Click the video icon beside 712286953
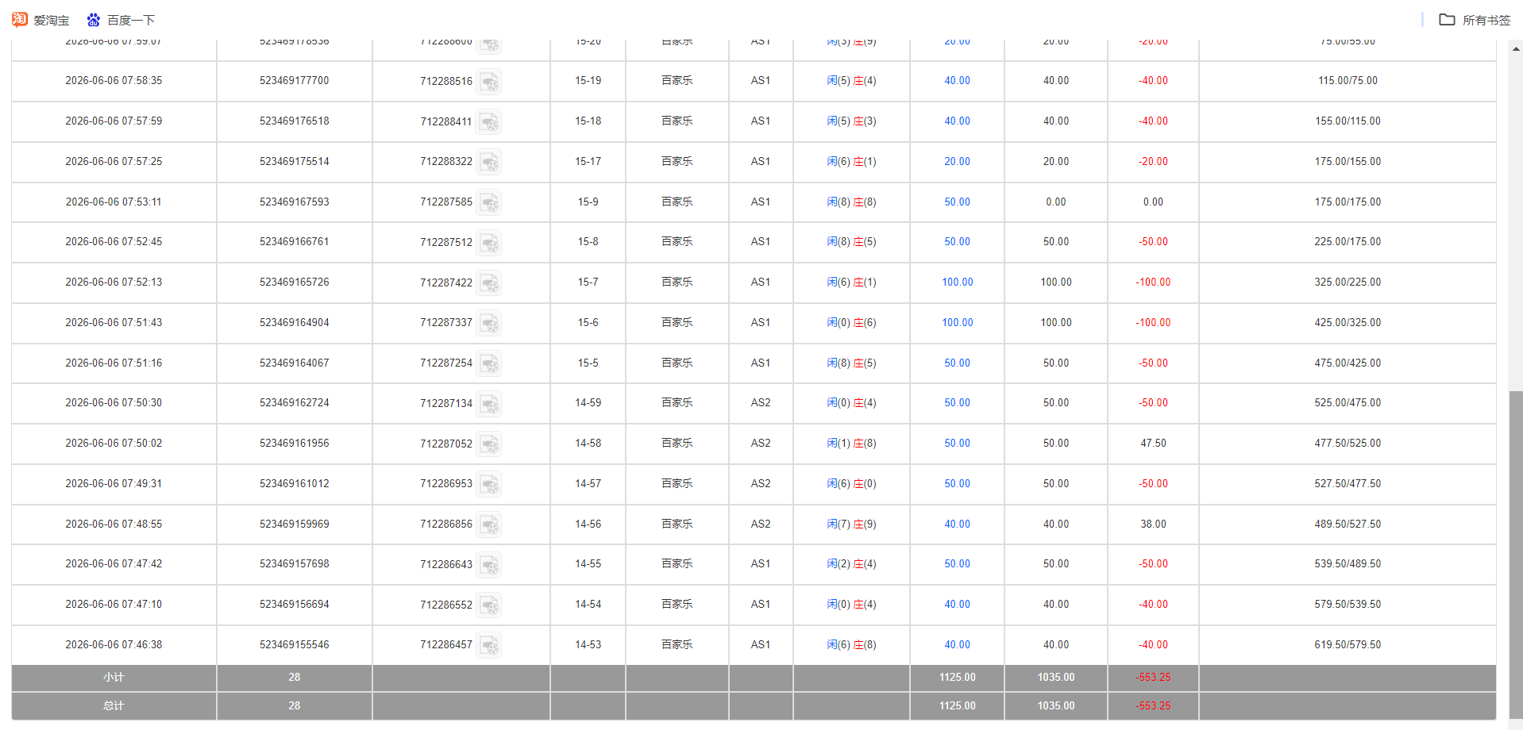Screen dimensions: 1523x730 [489, 484]
